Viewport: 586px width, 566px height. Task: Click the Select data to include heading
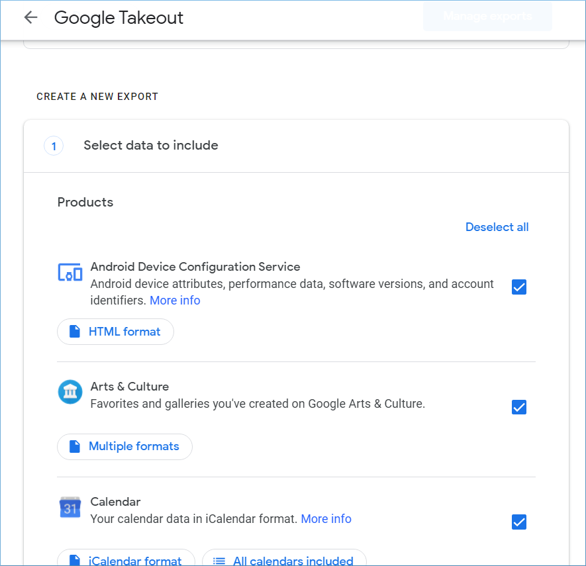point(150,145)
